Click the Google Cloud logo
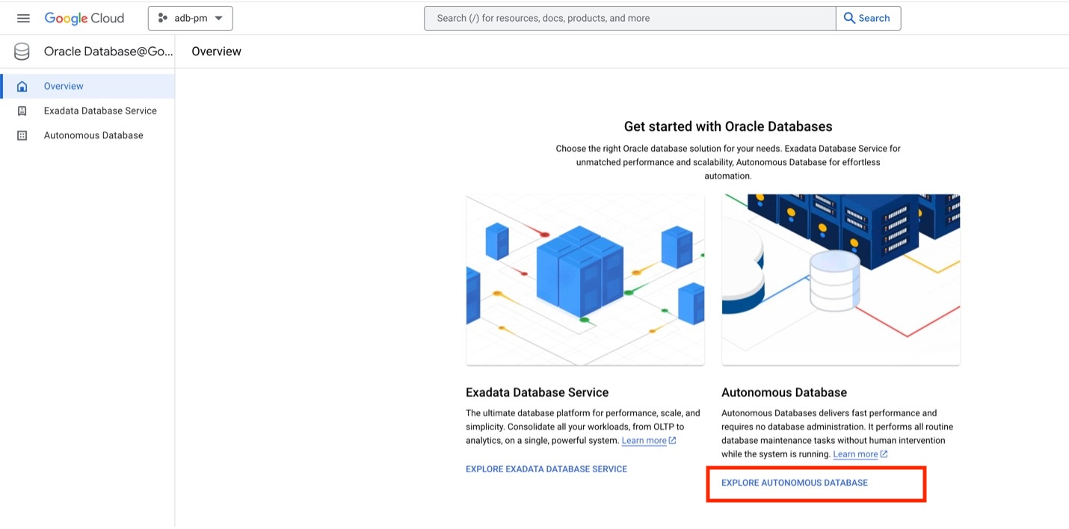Viewport: 1069px width, 529px height. (84, 18)
